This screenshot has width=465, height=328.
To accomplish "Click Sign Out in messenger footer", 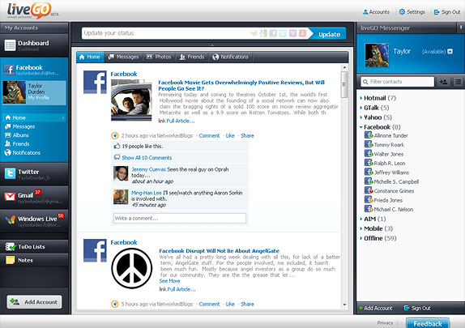I will (417, 308).
